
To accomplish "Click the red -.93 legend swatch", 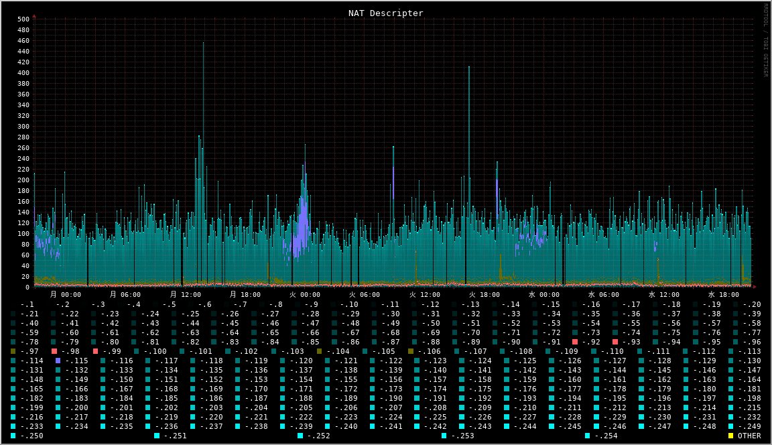I will pos(615,342).
